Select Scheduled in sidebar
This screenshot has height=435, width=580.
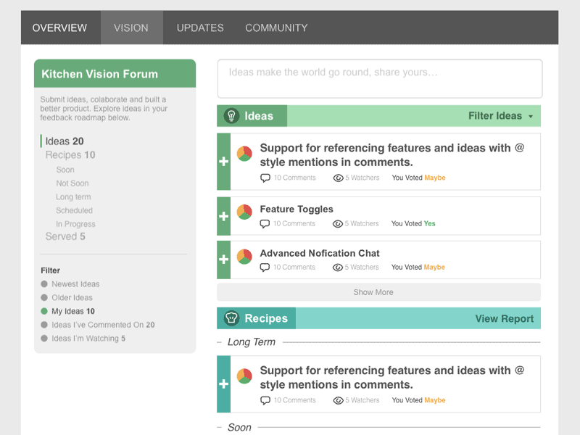click(x=75, y=210)
